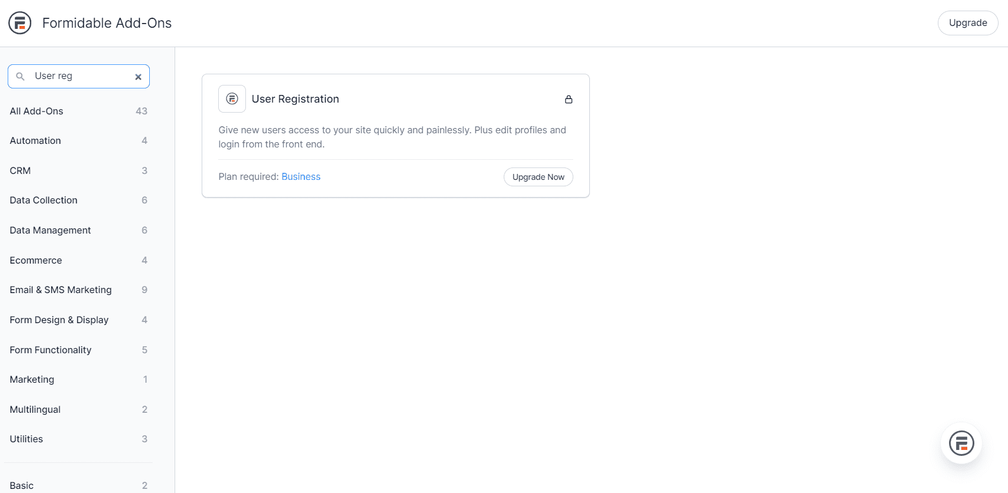The image size is (1008, 493).
Task: Open the Basic add-ons group
Action: point(21,485)
